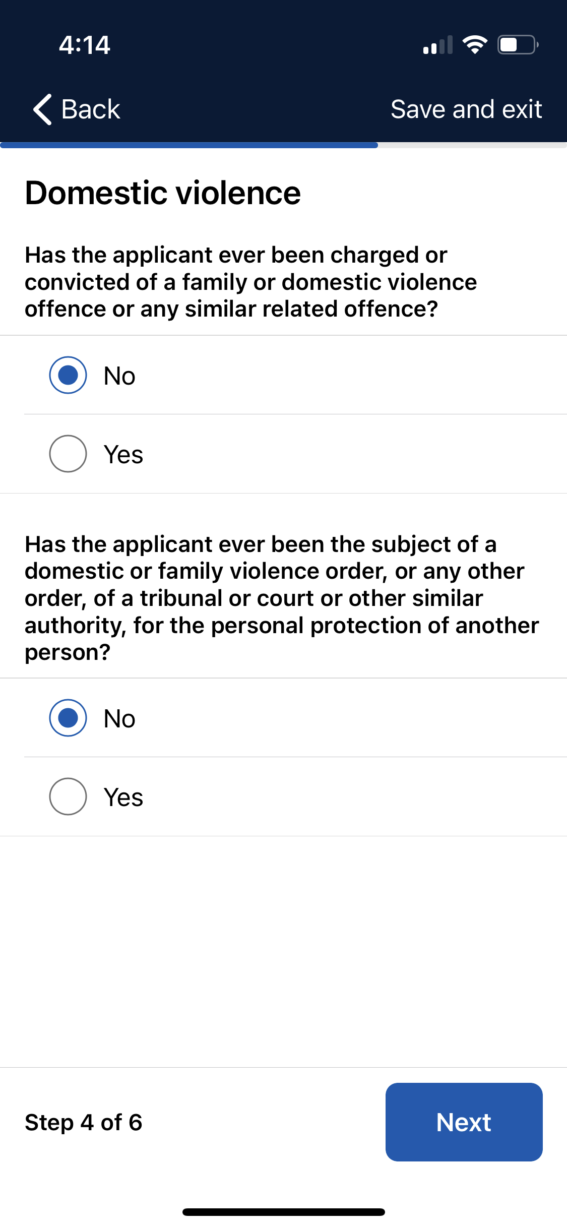Image resolution: width=567 pixels, height=1228 pixels.
Task: Choose "Save and exit" in the header
Action: [466, 109]
